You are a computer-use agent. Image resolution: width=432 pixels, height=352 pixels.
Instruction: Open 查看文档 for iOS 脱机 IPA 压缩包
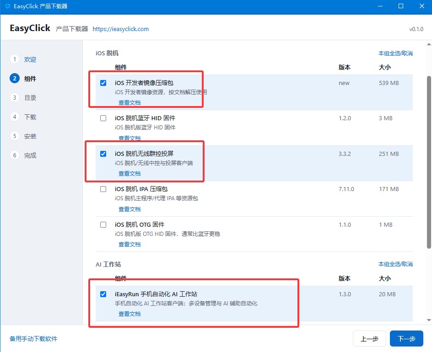130,209
